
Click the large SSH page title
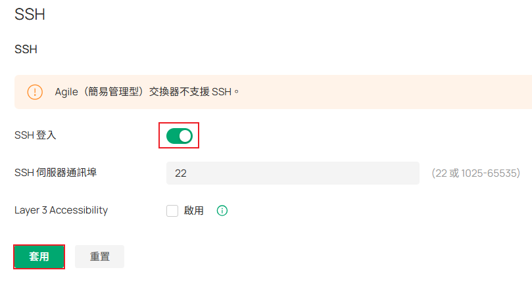30,14
